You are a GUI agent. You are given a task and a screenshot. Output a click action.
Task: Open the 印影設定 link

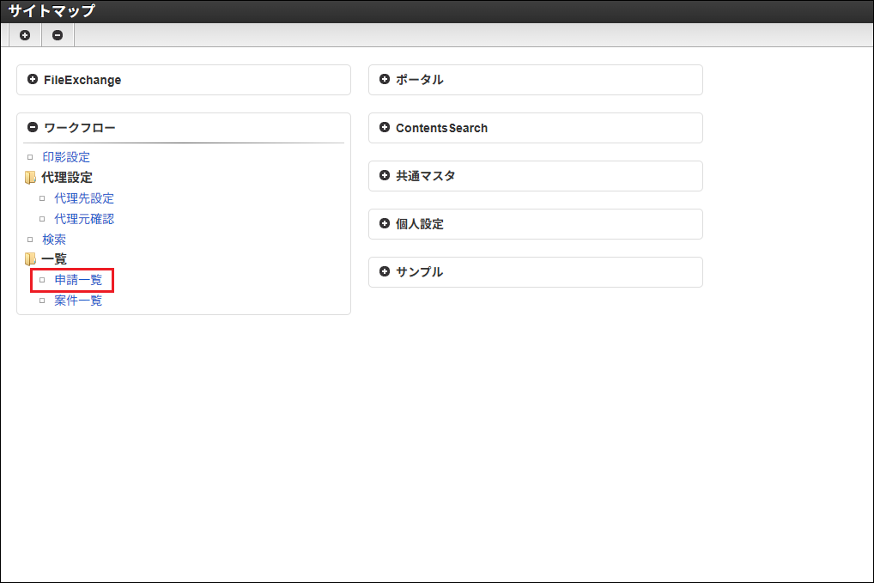pyautogui.click(x=66, y=157)
